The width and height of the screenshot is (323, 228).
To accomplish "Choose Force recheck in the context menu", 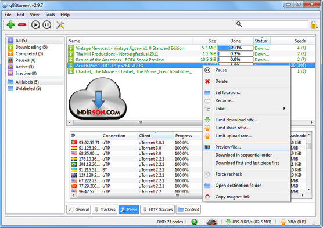I will (246, 174).
